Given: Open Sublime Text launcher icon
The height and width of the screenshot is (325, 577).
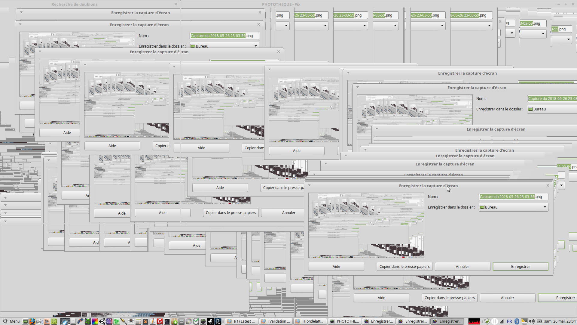Looking at the screenshot, I should coord(145,321).
